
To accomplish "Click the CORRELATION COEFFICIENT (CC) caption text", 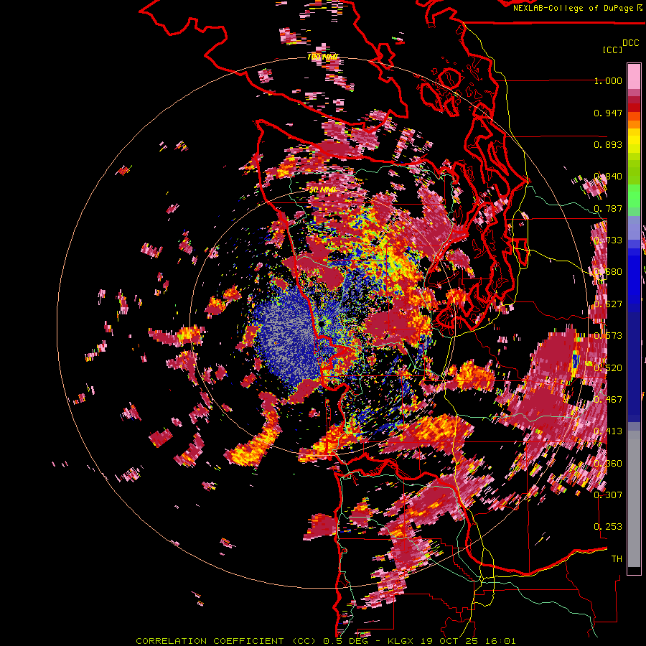I will (x=226, y=641).
